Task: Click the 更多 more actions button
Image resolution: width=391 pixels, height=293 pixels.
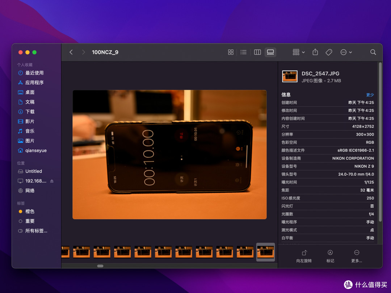Action: pyautogui.click(x=357, y=256)
